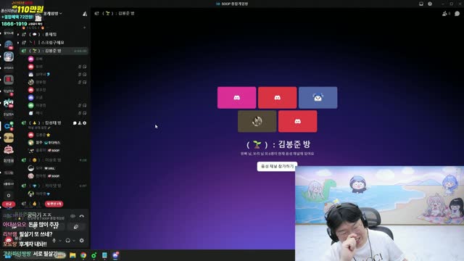The image size is (464, 261).
Task: Open chat for 김성태 방 voice channel
Action: click(x=75, y=123)
